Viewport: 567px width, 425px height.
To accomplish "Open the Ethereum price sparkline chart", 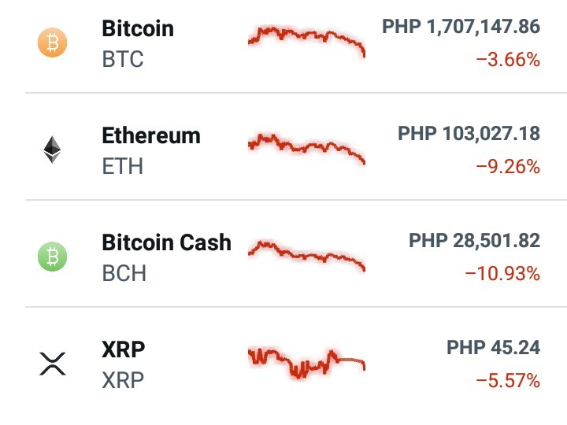I will pos(306,149).
